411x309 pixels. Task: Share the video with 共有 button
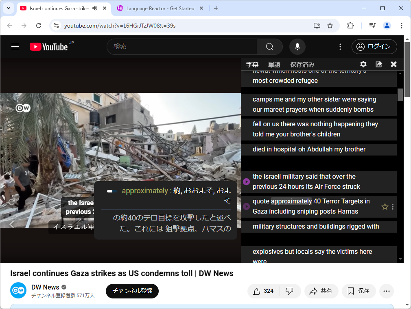coord(321,291)
